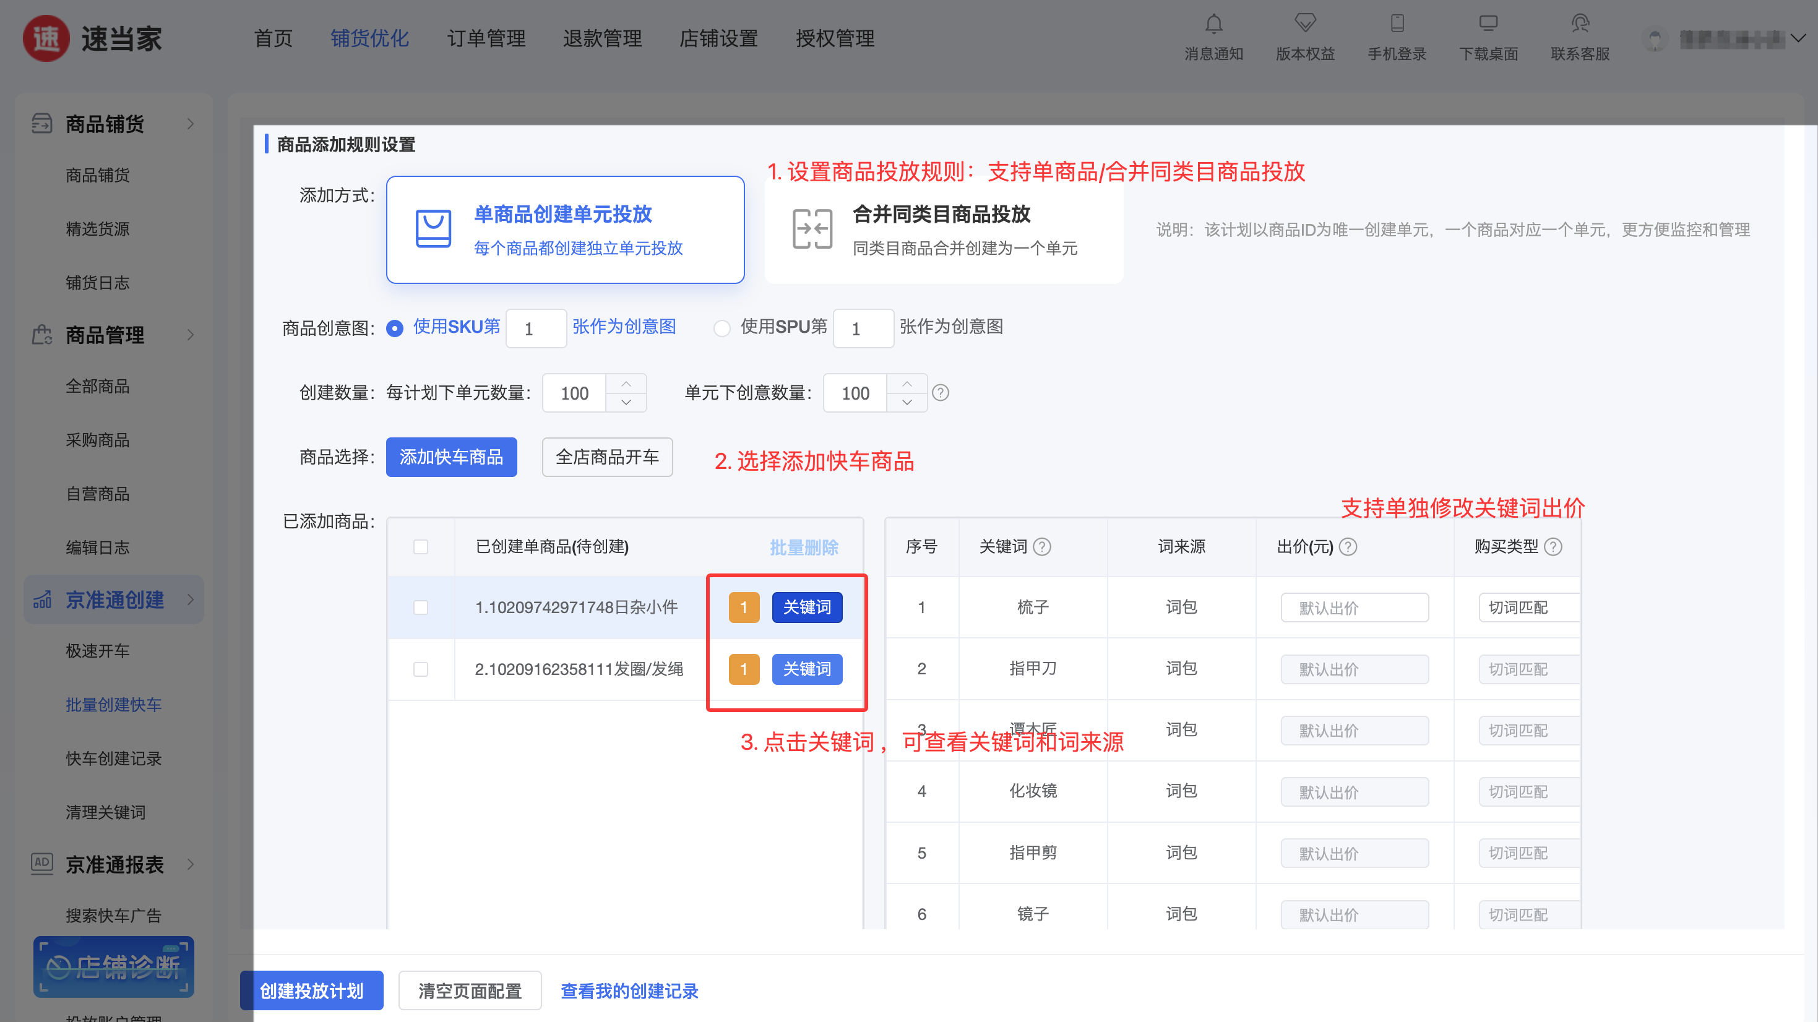Screen dimensions: 1818x1022
Task: Open 查看我的创建记录 link
Action: pyautogui.click(x=629, y=990)
